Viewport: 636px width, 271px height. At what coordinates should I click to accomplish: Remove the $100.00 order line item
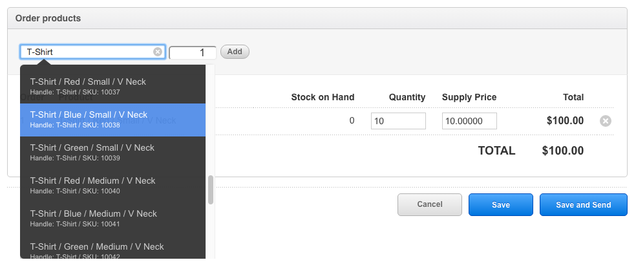click(605, 121)
